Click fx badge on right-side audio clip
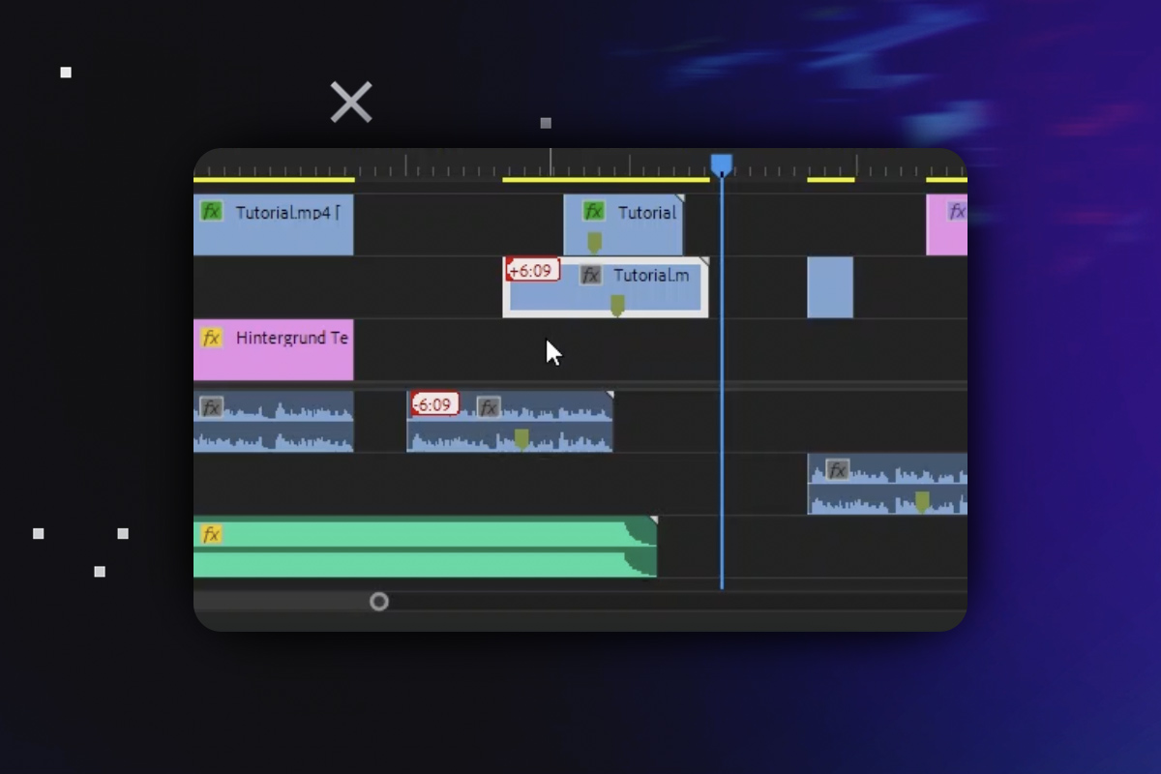This screenshot has width=1161, height=774. pos(838,470)
